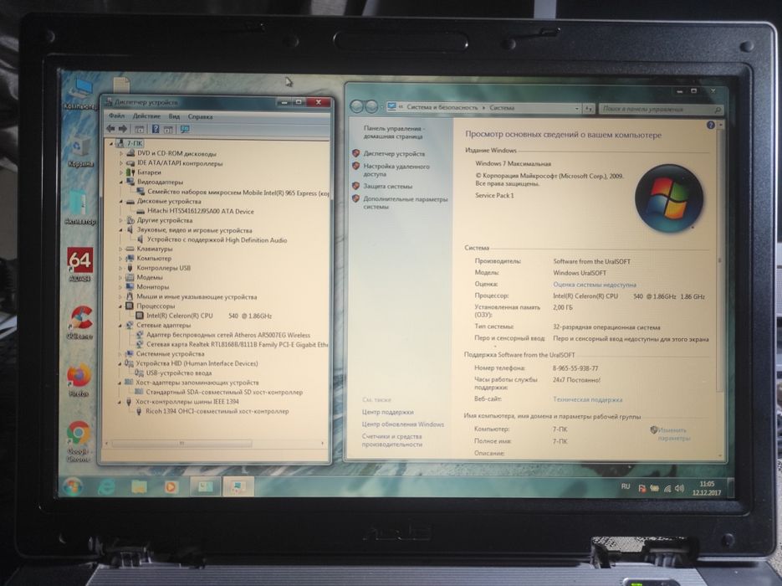This screenshot has height=586, width=782.
Task: Open the Компьютер desktop icon
Action: (80, 94)
